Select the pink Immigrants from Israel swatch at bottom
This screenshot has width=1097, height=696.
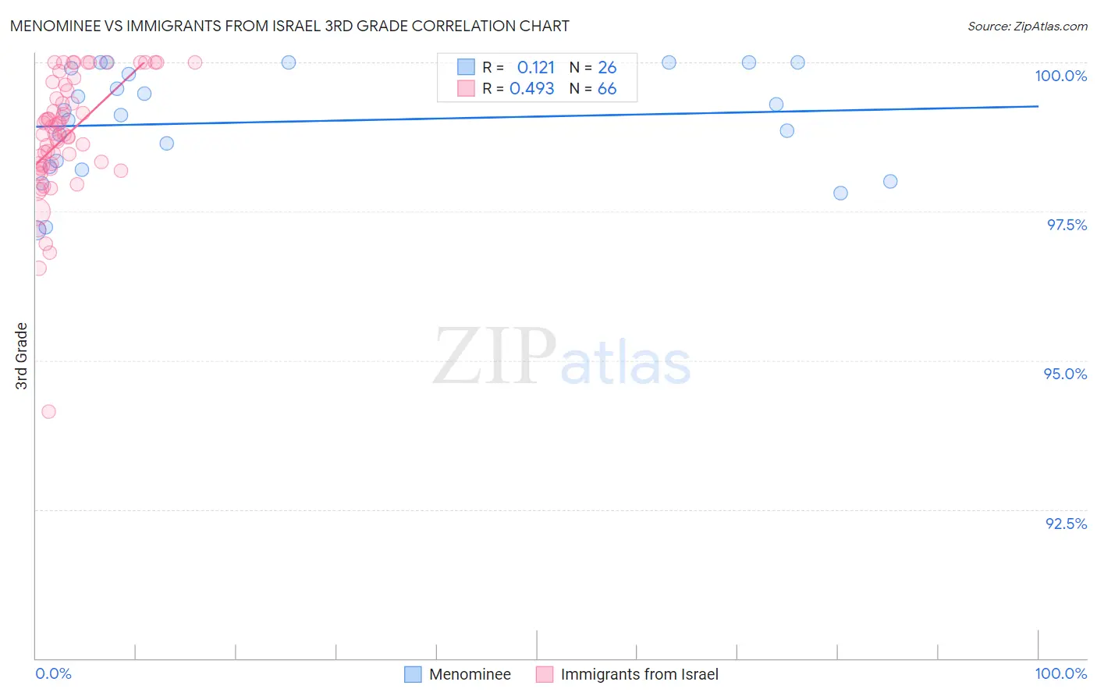[545, 674]
